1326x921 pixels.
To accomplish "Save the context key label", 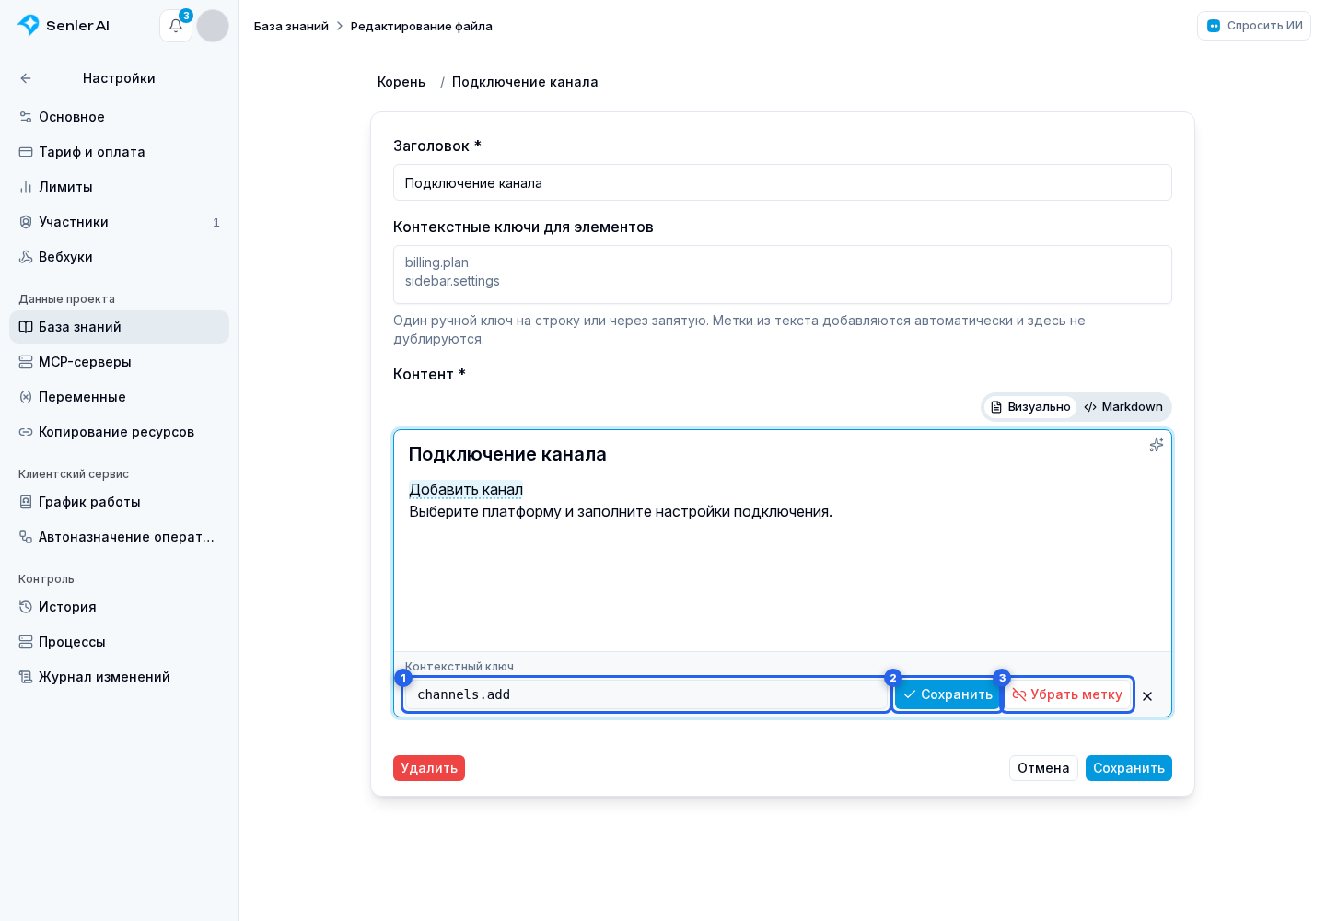I will (x=948, y=694).
